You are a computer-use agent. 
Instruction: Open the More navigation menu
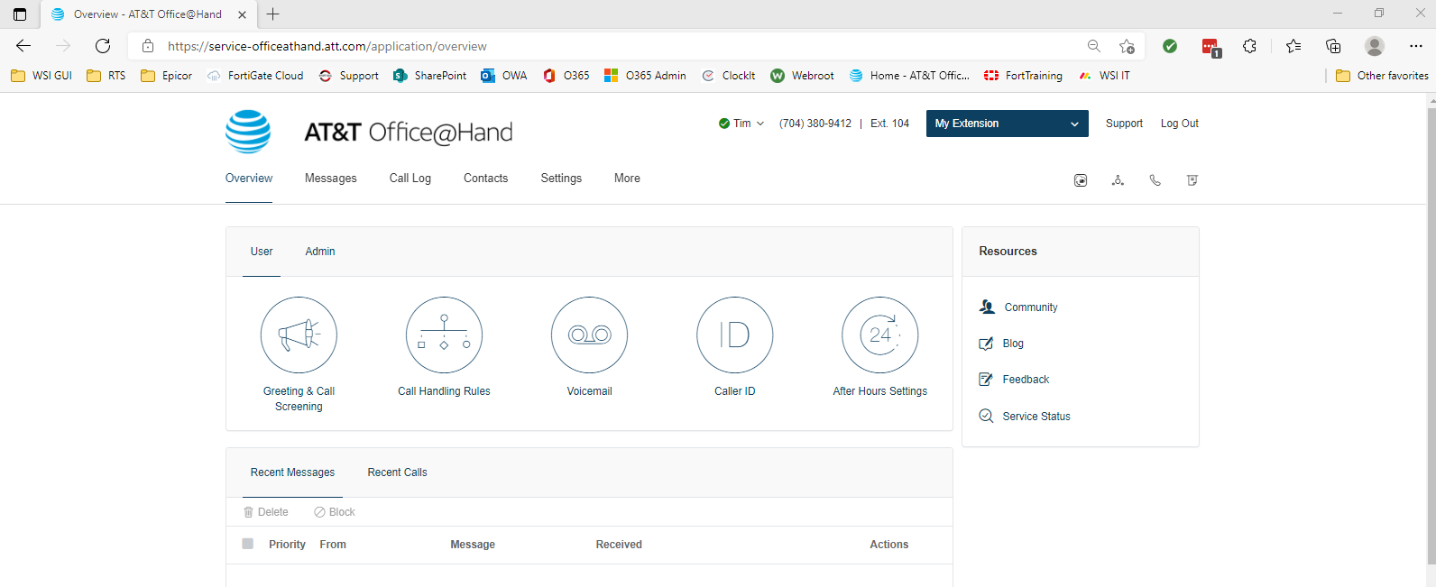(x=627, y=179)
